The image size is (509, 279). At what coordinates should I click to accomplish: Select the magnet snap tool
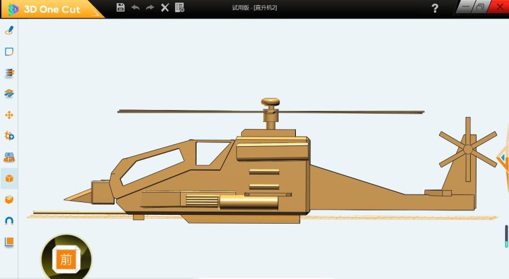pos(9,221)
